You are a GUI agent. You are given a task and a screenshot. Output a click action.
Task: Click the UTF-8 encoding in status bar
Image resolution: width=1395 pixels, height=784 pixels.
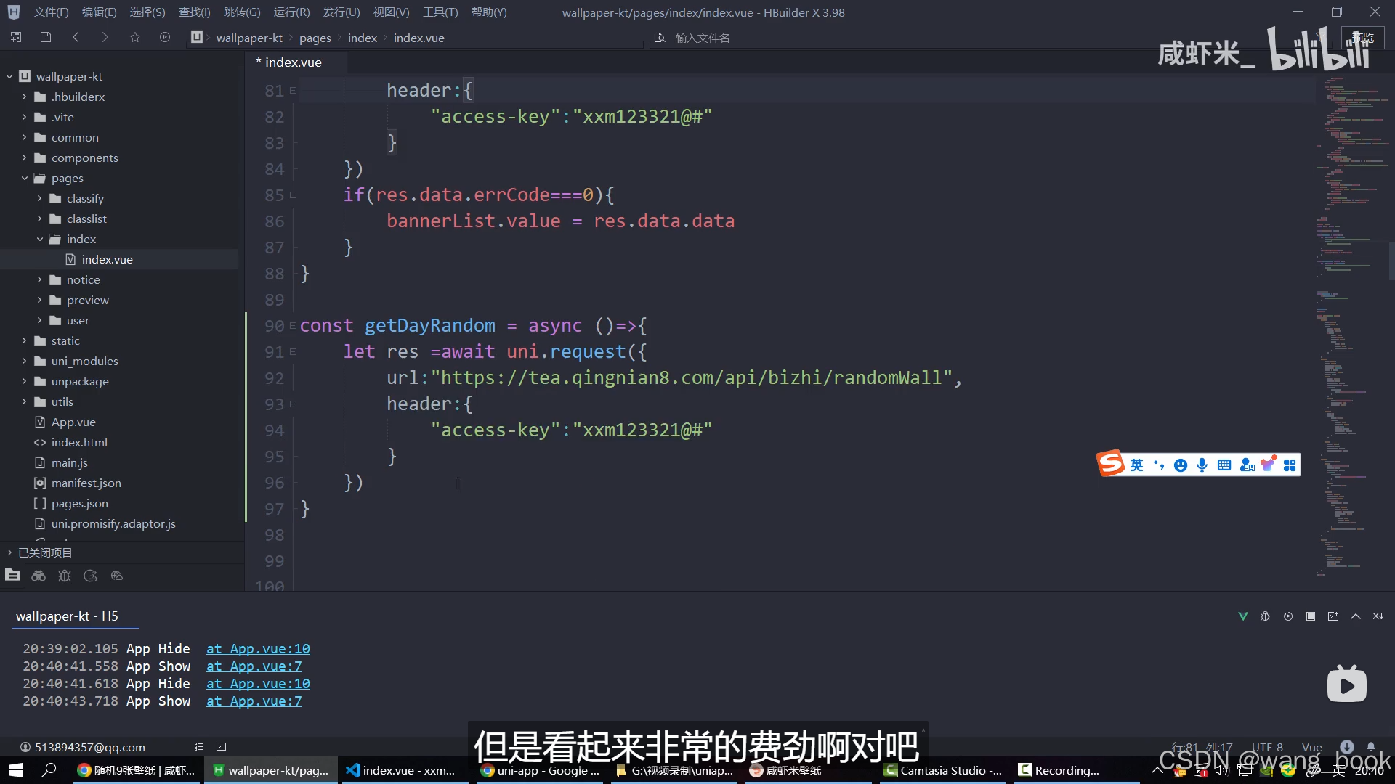[1266, 747]
